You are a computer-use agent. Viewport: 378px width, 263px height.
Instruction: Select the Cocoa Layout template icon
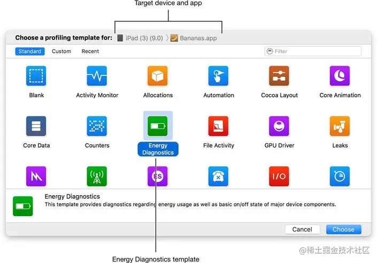click(x=279, y=76)
